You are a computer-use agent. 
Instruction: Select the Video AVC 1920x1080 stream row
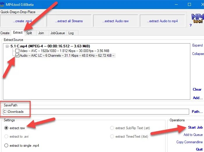pyautogui.click(x=64, y=51)
